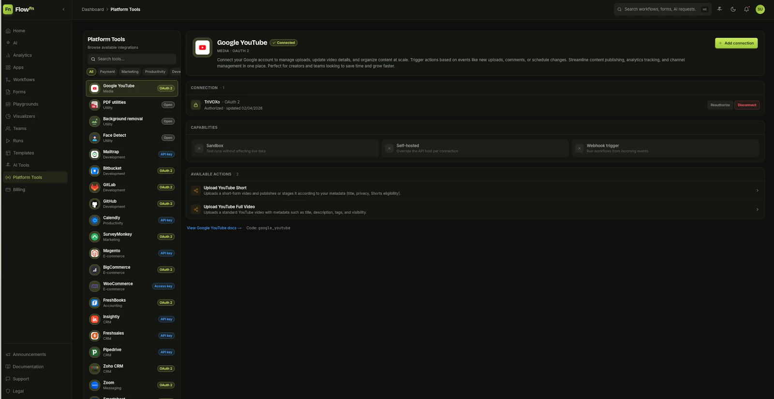The image size is (774, 399).
Task: Select the SurveyMonkey tool
Action: (x=132, y=236)
